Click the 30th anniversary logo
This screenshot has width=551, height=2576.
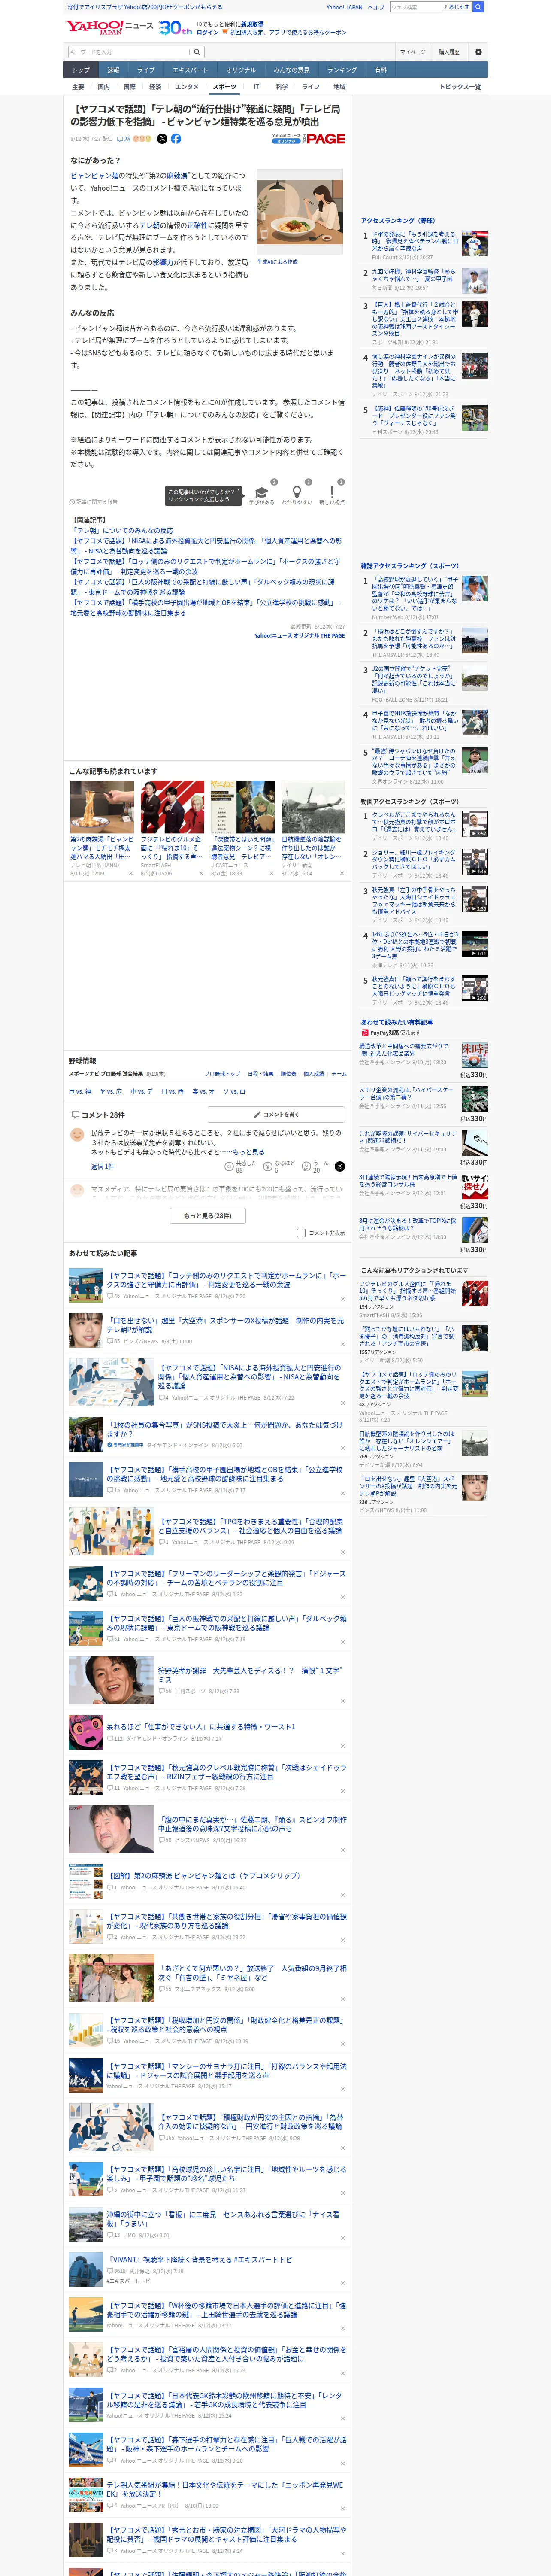point(176,28)
